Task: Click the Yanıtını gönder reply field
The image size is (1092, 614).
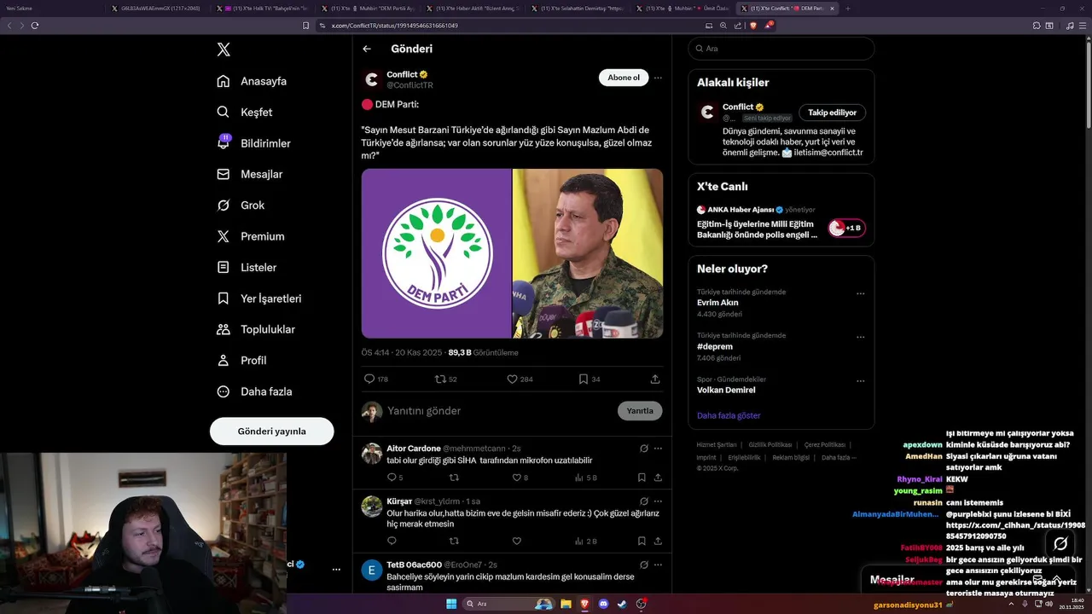Action: [499, 411]
